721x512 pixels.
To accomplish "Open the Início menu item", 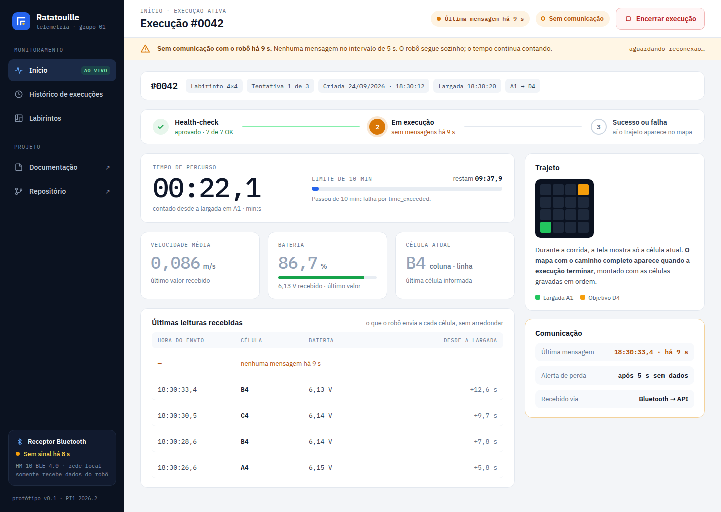I will 62,70.
